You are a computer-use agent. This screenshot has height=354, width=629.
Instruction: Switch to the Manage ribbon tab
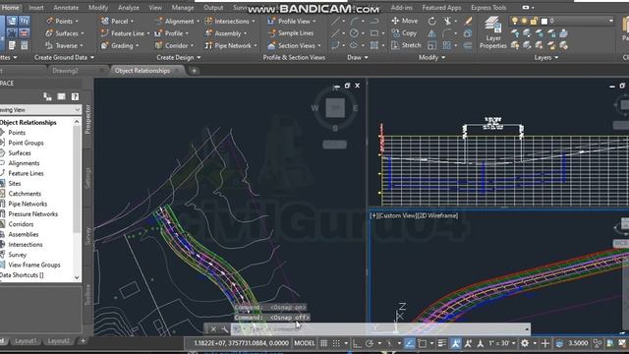pos(183,8)
